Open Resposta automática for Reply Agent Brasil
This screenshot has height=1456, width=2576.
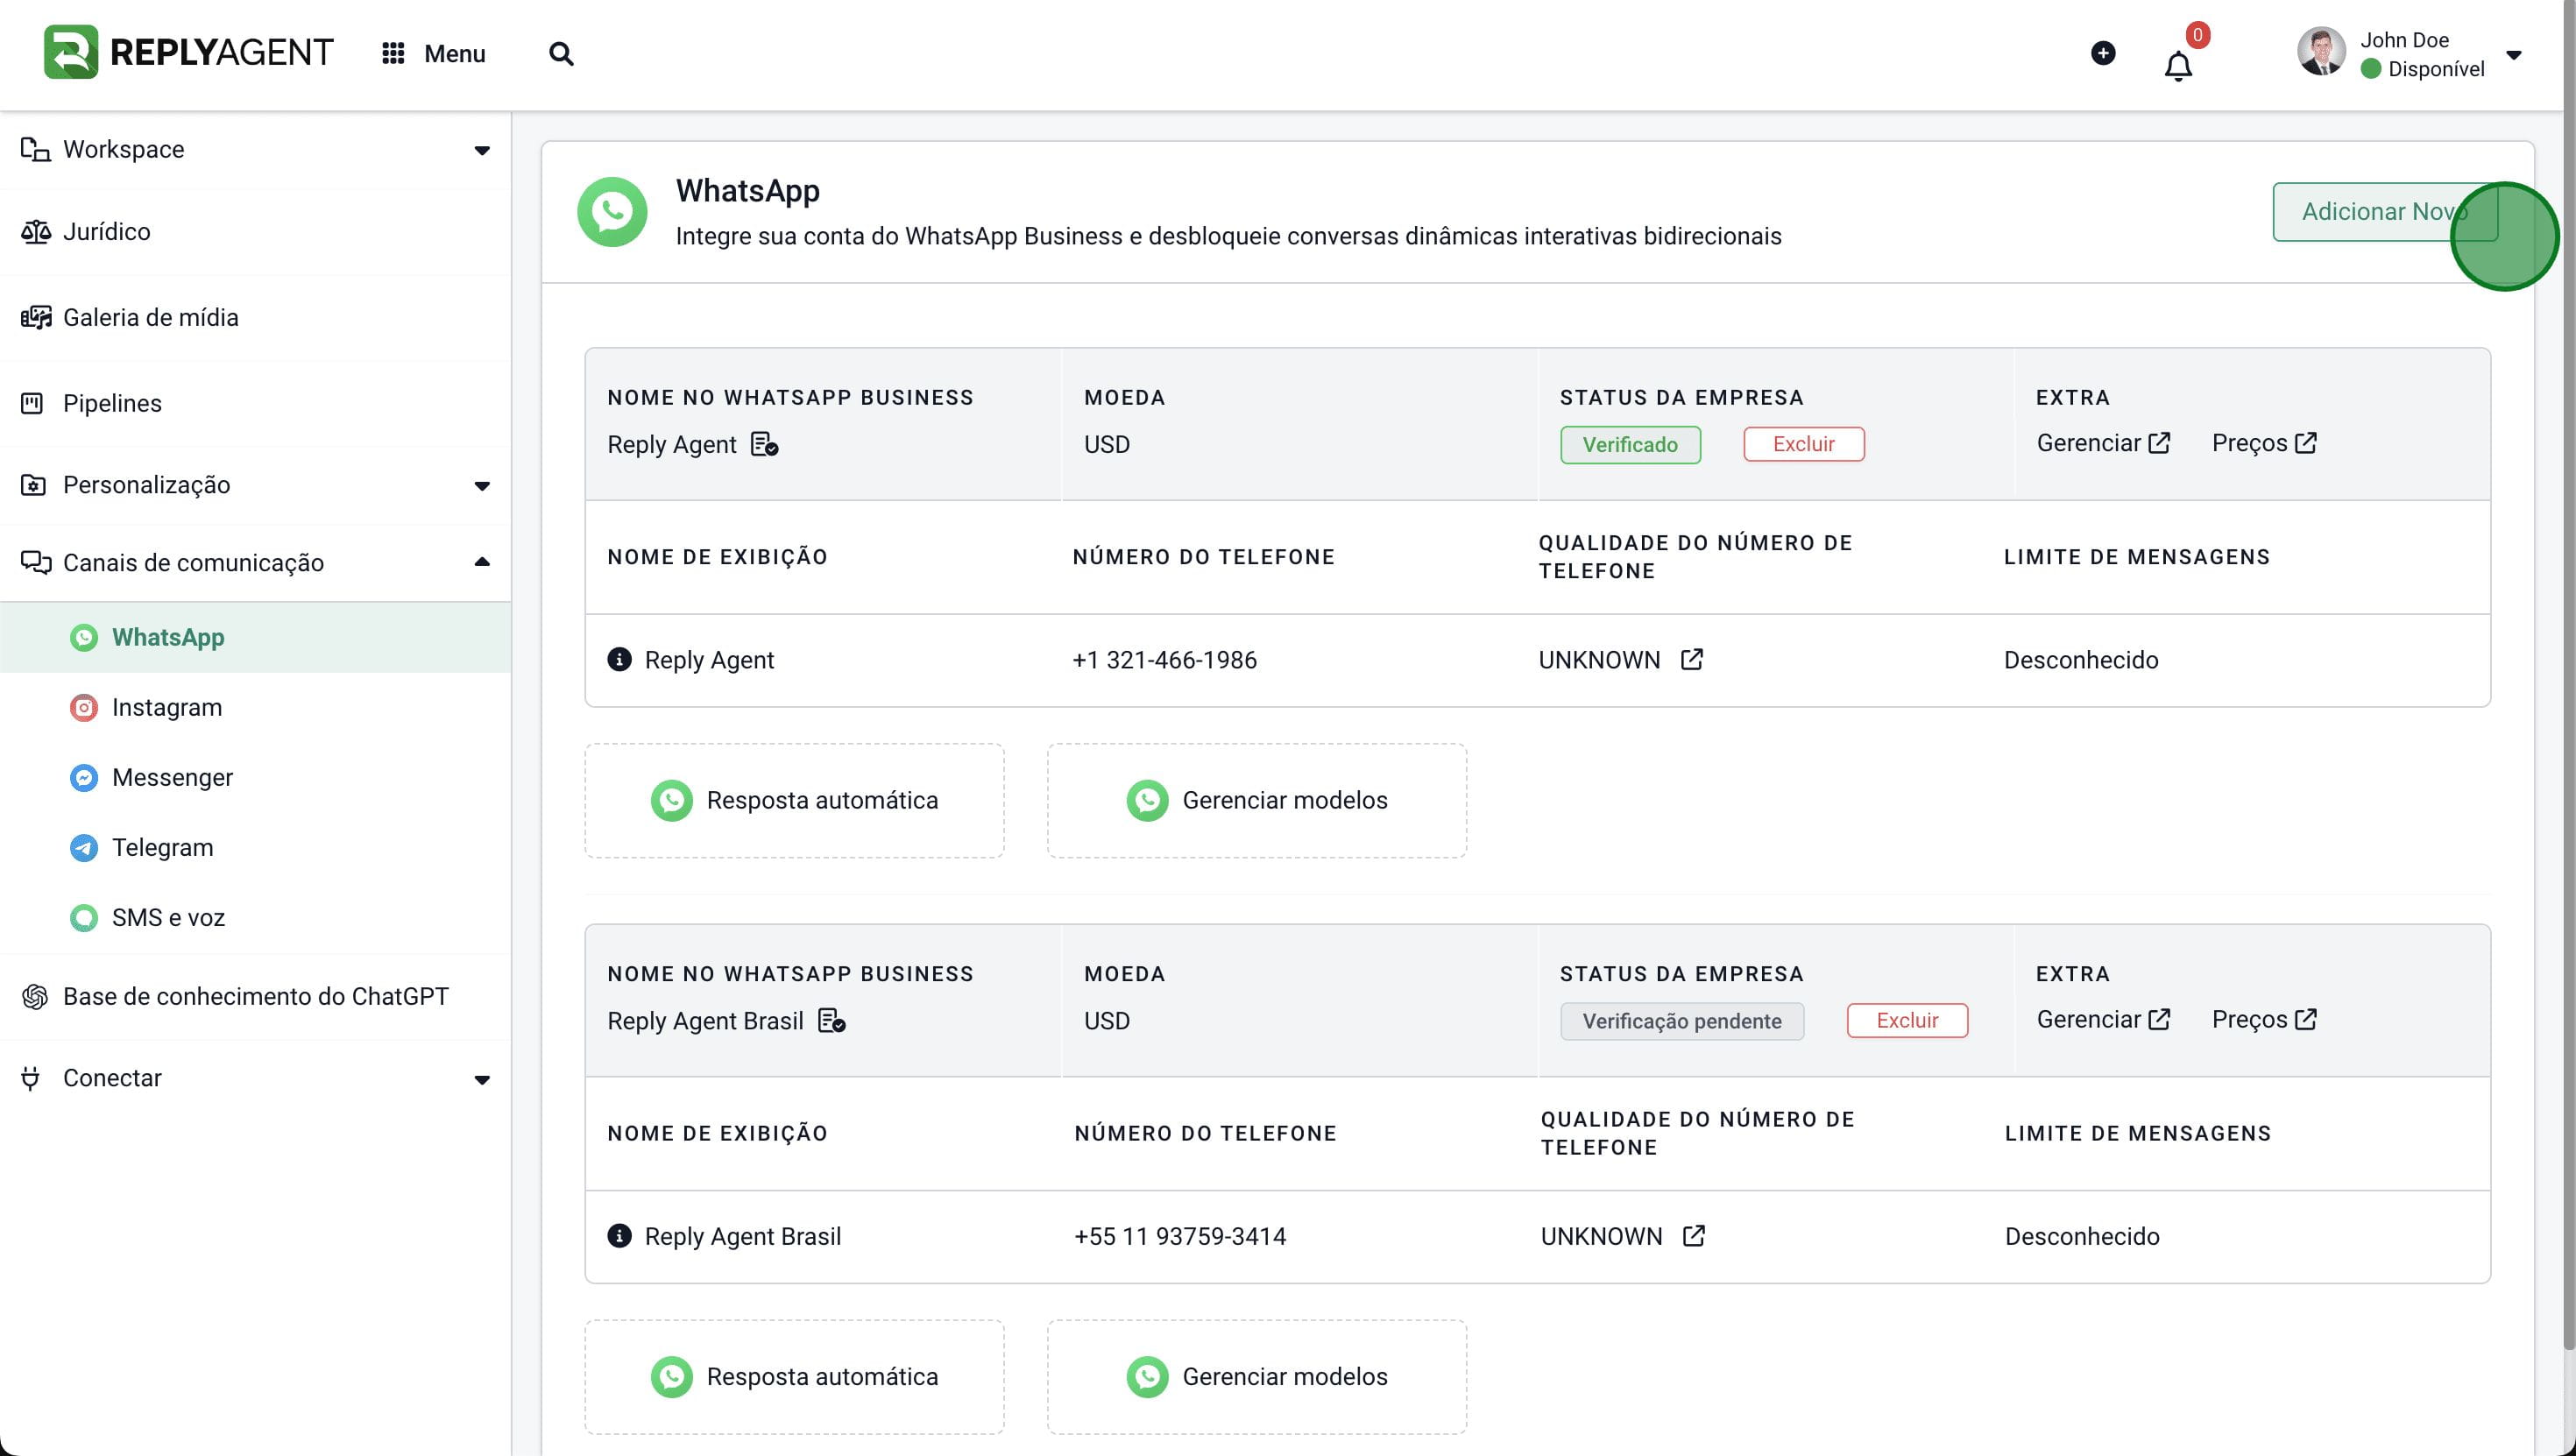point(794,1377)
